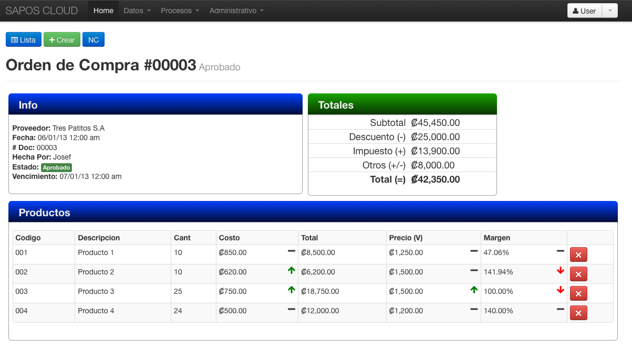Expand the Procesos menu
Viewport: 632px width, 361px height.
pos(180,10)
